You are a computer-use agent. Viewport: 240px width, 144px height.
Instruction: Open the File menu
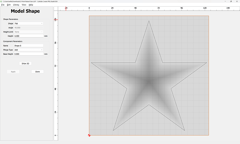tap(2, 5)
